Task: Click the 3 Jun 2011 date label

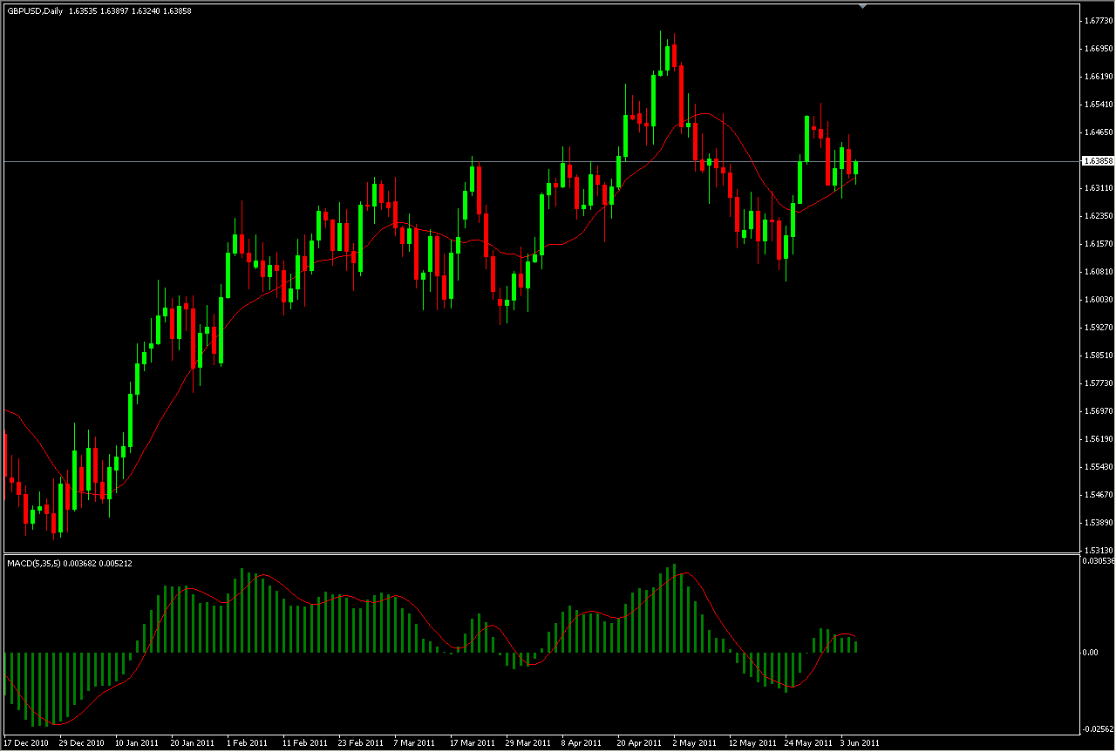Action: click(860, 742)
